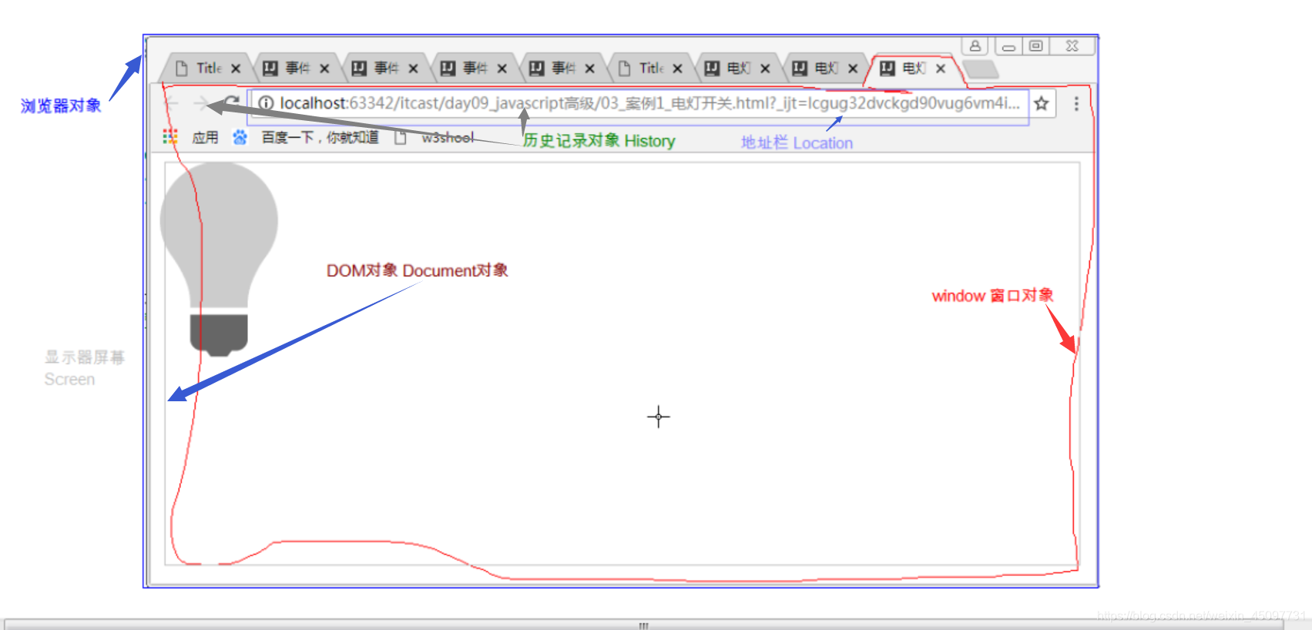This screenshot has width=1312, height=630.
Task: Switch to the leftmost Title tab
Action: click(x=204, y=69)
